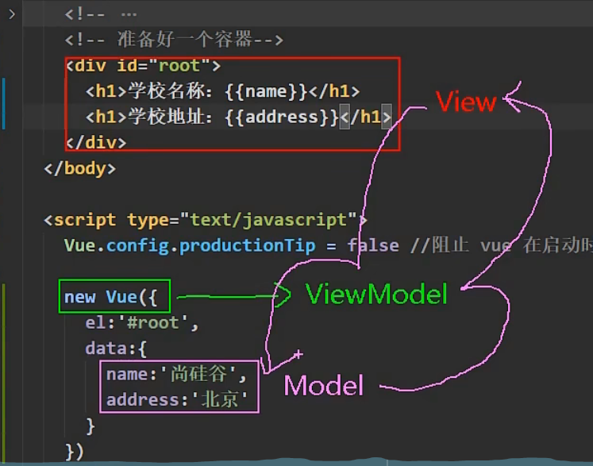Click the name:'尚硅谷' data property
The image size is (593, 466).
182,374
